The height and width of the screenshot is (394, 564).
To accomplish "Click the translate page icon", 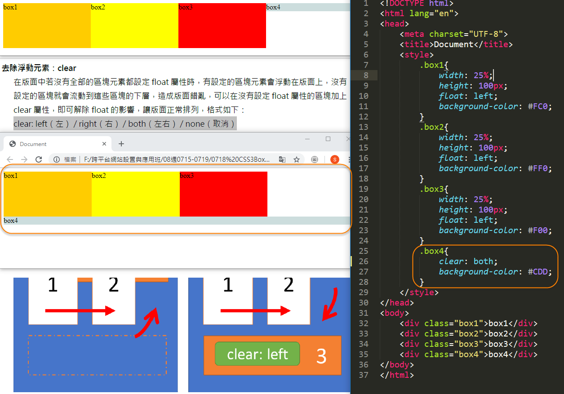I will click(x=282, y=159).
